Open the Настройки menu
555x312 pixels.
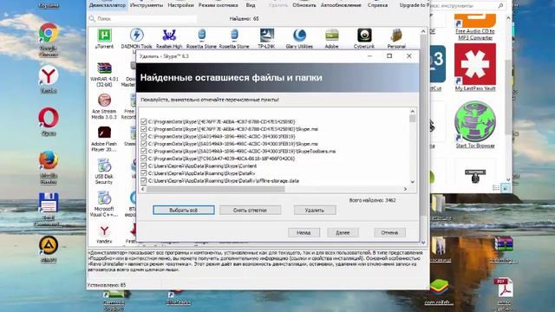point(181,5)
